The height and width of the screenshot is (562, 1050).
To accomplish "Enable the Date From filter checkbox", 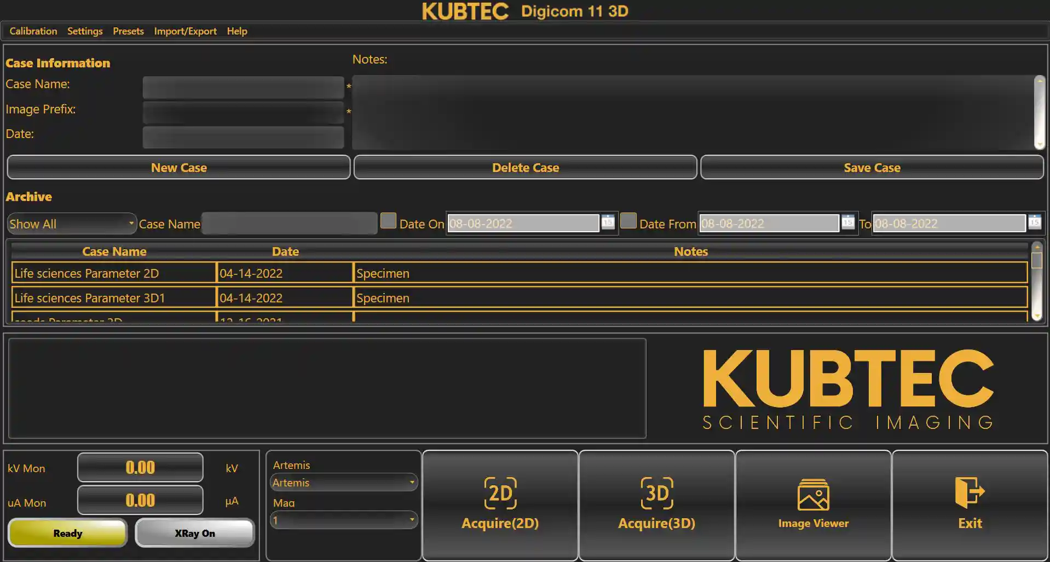I will (628, 221).
